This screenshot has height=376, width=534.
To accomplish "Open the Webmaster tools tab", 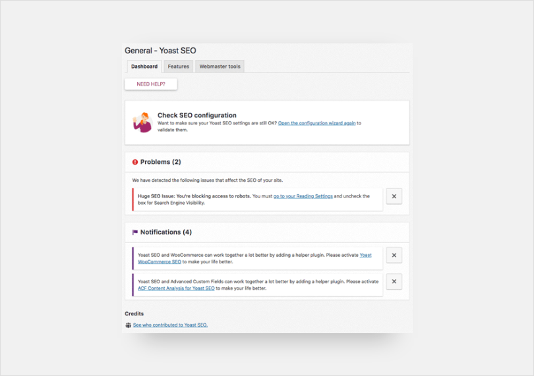I will (220, 67).
